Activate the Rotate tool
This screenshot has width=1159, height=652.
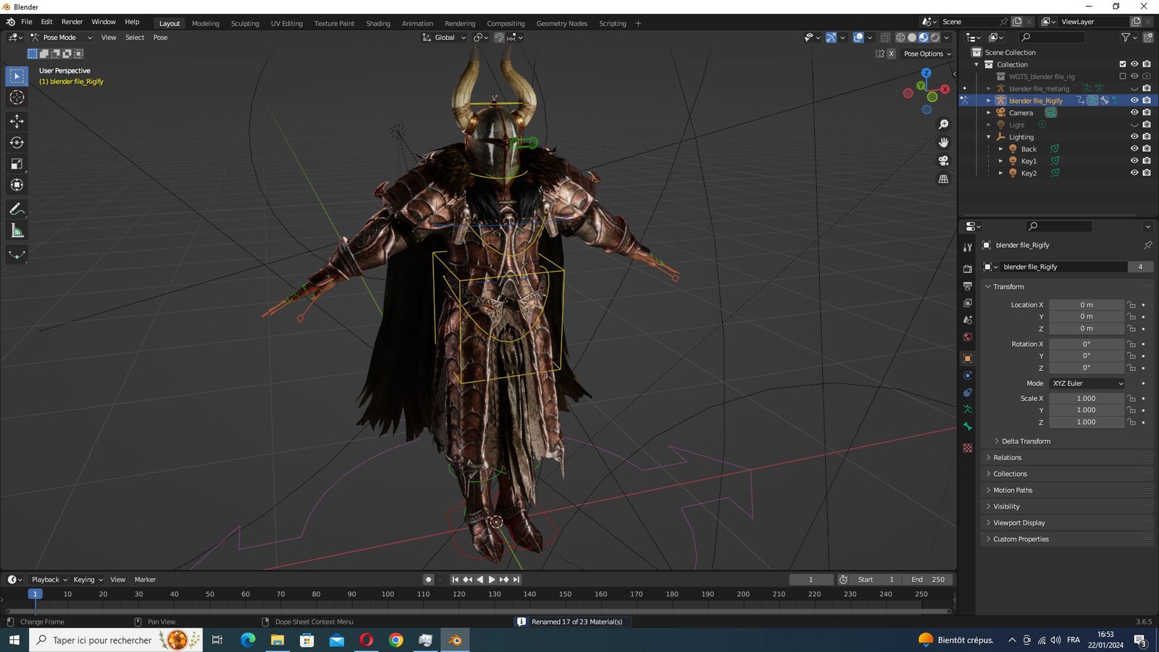(17, 143)
